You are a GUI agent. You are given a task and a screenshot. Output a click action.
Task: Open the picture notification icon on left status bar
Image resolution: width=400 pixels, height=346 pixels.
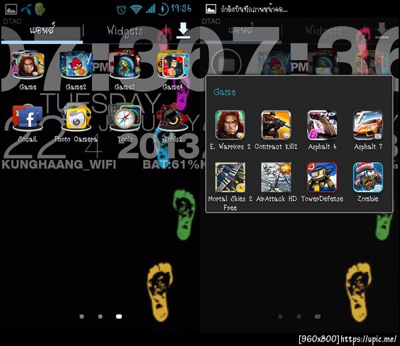(11, 9)
